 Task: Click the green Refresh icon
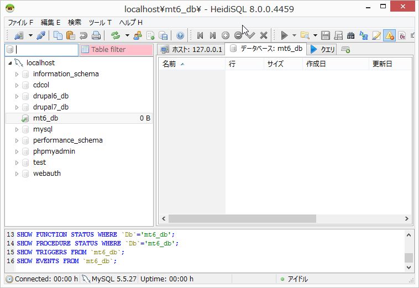116,35
